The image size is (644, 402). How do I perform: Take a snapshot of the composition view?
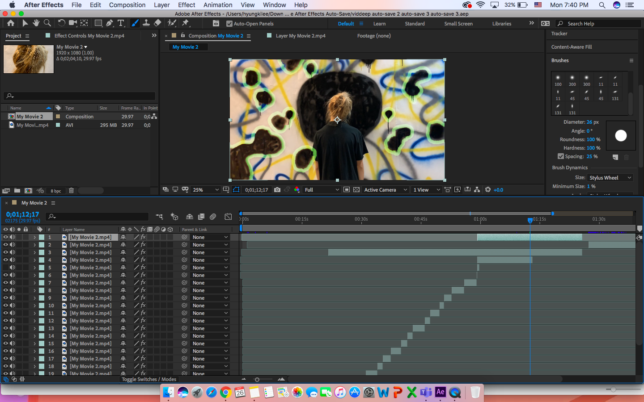[x=277, y=190]
